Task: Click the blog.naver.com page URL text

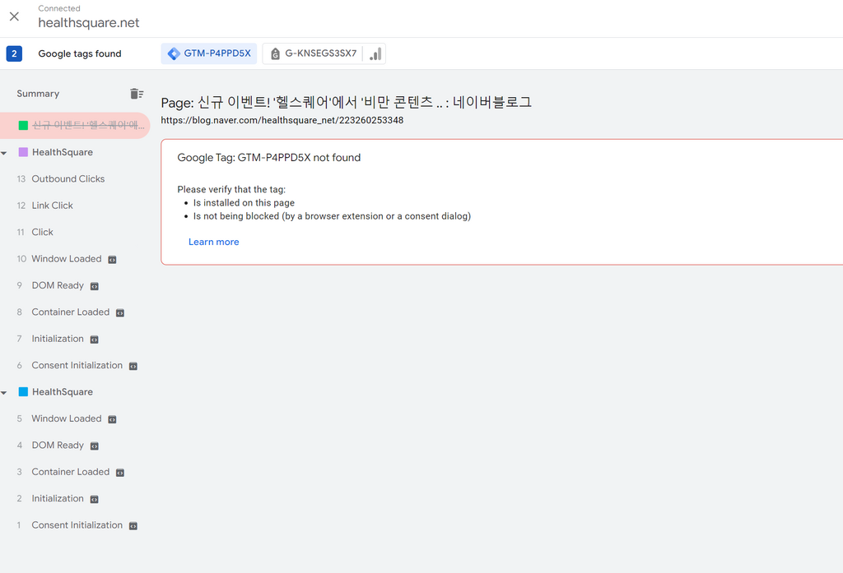Action: [282, 120]
